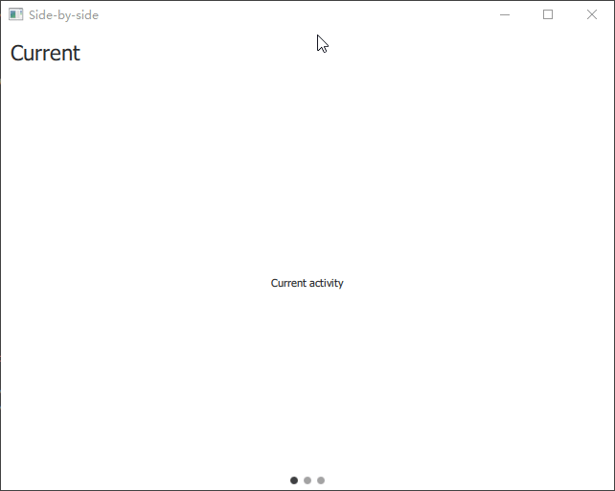Click the "Current activity" label
The width and height of the screenshot is (615, 491).
[307, 283]
